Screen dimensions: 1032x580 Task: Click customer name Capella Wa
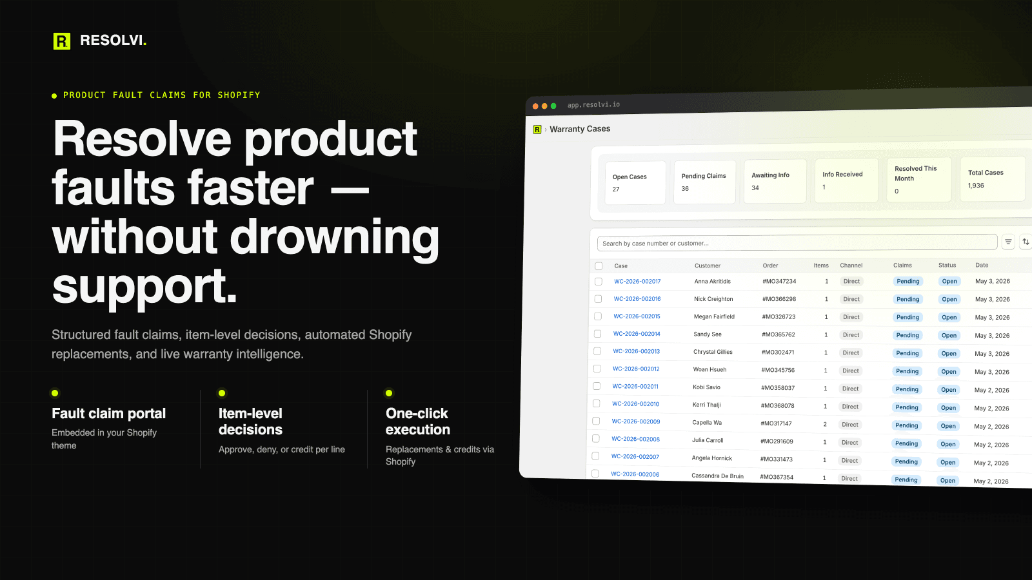click(707, 423)
